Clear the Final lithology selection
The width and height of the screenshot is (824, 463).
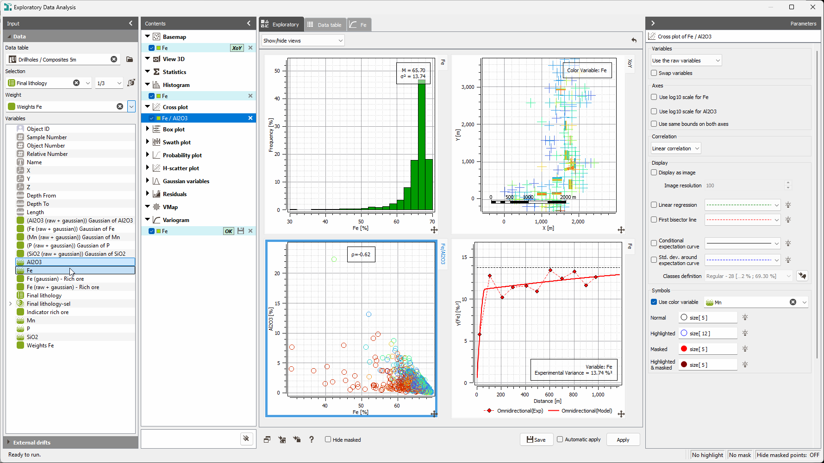point(76,83)
